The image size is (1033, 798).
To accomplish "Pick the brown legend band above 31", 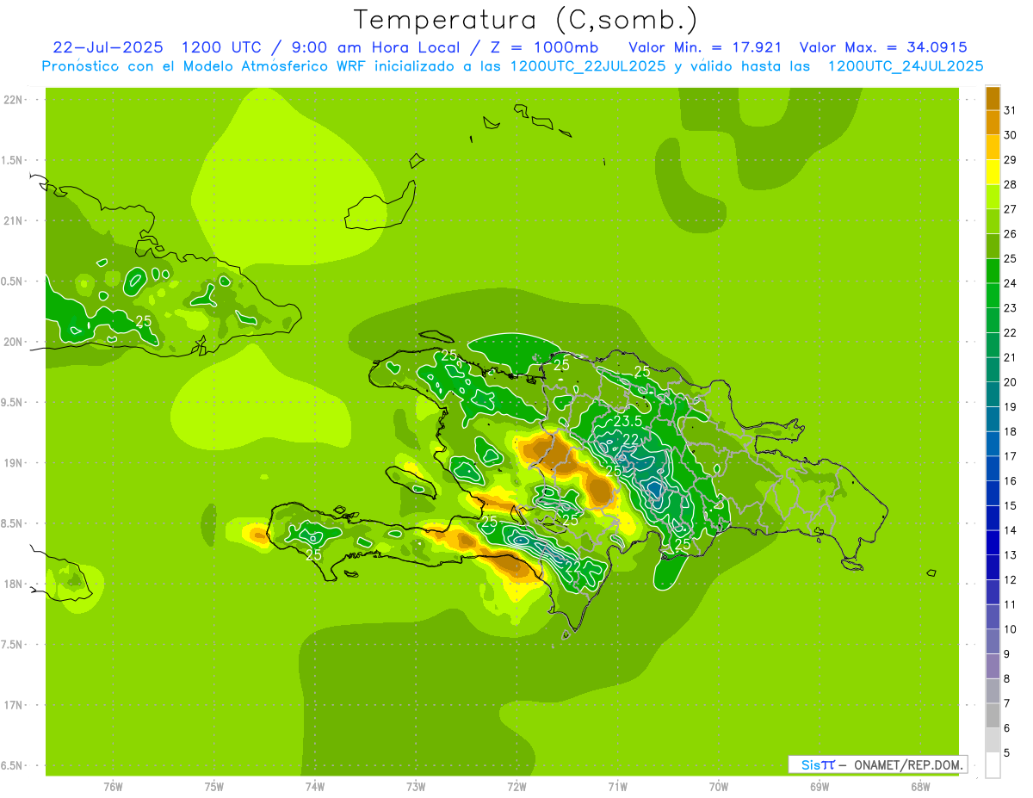I will point(993,98).
